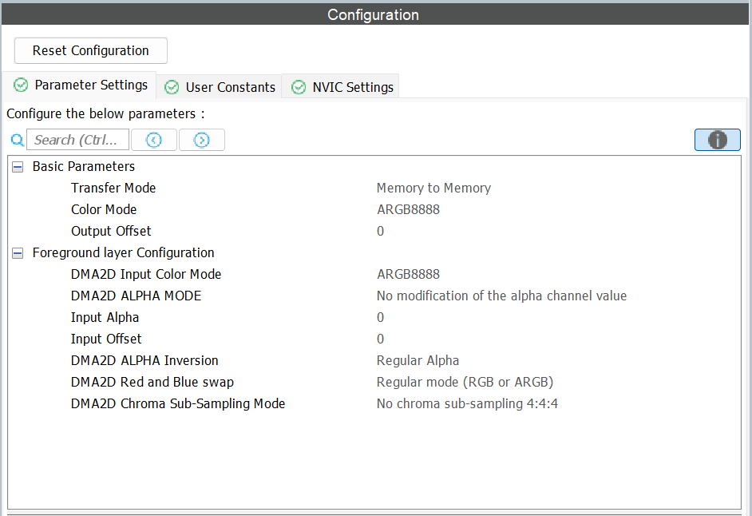Collapse Foreground layer Configuration group
Viewport: 752px width, 516px height.
(18, 253)
